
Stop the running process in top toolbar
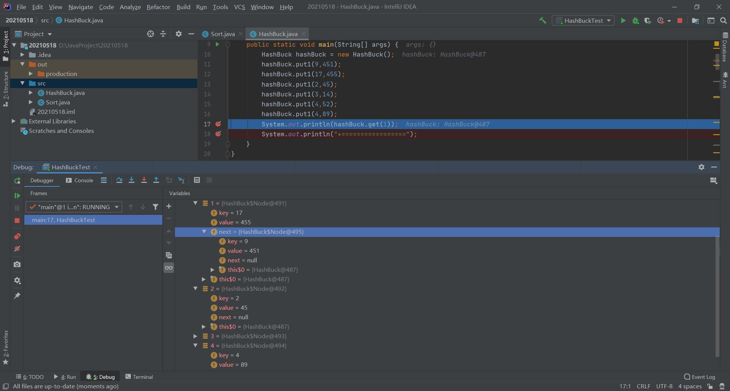click(x=680, y=20)
